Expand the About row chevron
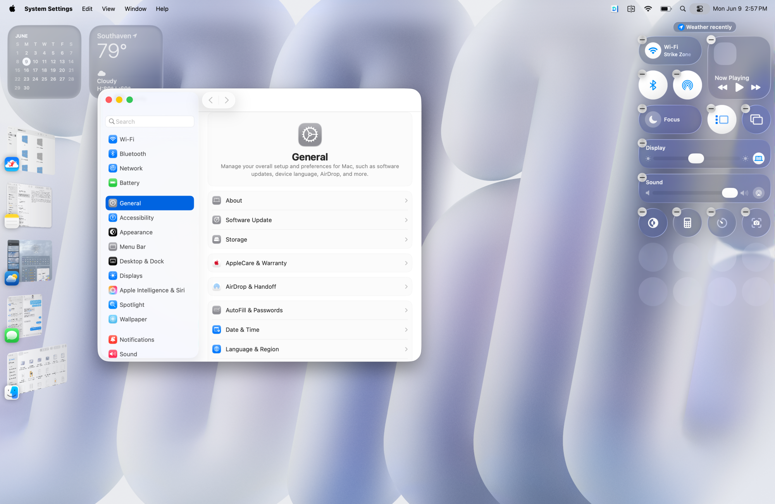 point(406,201)
